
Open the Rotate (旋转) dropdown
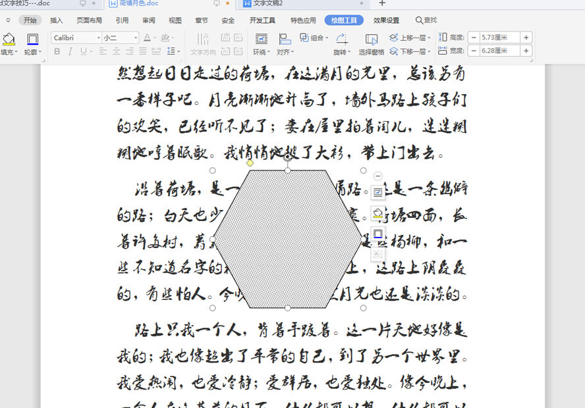pyautogui.click(x=349, y=52)
